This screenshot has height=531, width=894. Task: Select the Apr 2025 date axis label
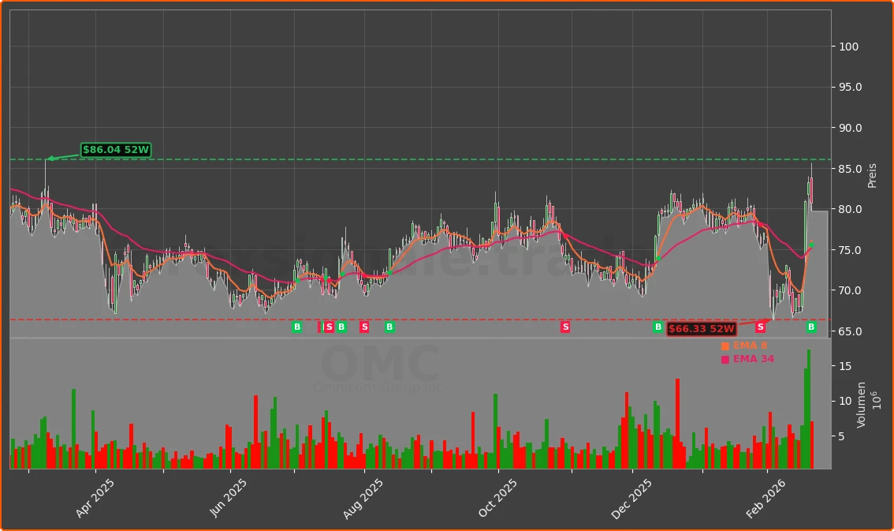tap(95, 495)
